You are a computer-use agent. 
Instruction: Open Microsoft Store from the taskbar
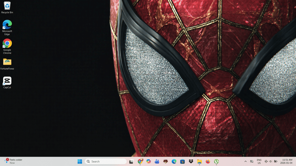point(182,162)
